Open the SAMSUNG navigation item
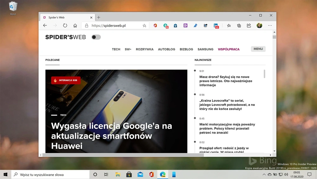The width and height of the screenshot is (317, 179). click(205, 49)
